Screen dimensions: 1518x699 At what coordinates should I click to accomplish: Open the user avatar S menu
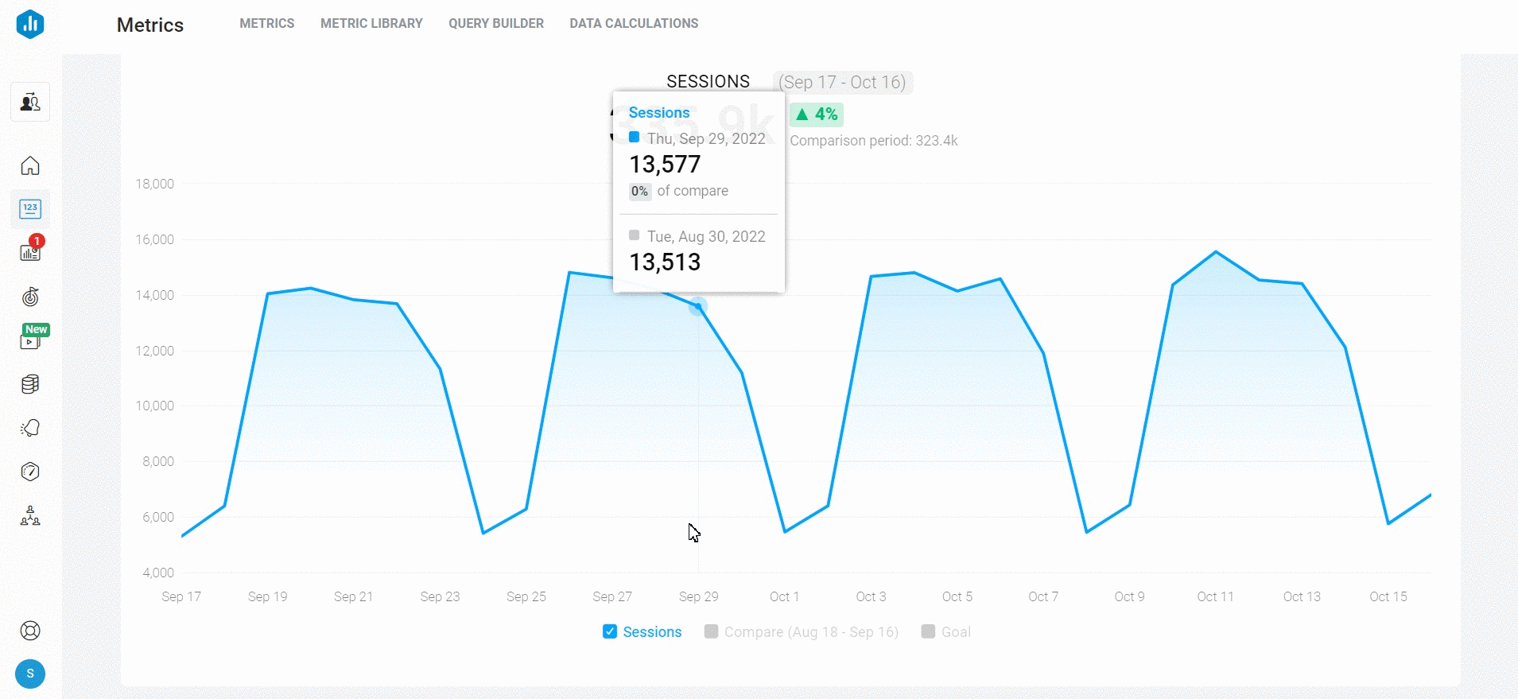pyautogui.click(x=30, y=674)
